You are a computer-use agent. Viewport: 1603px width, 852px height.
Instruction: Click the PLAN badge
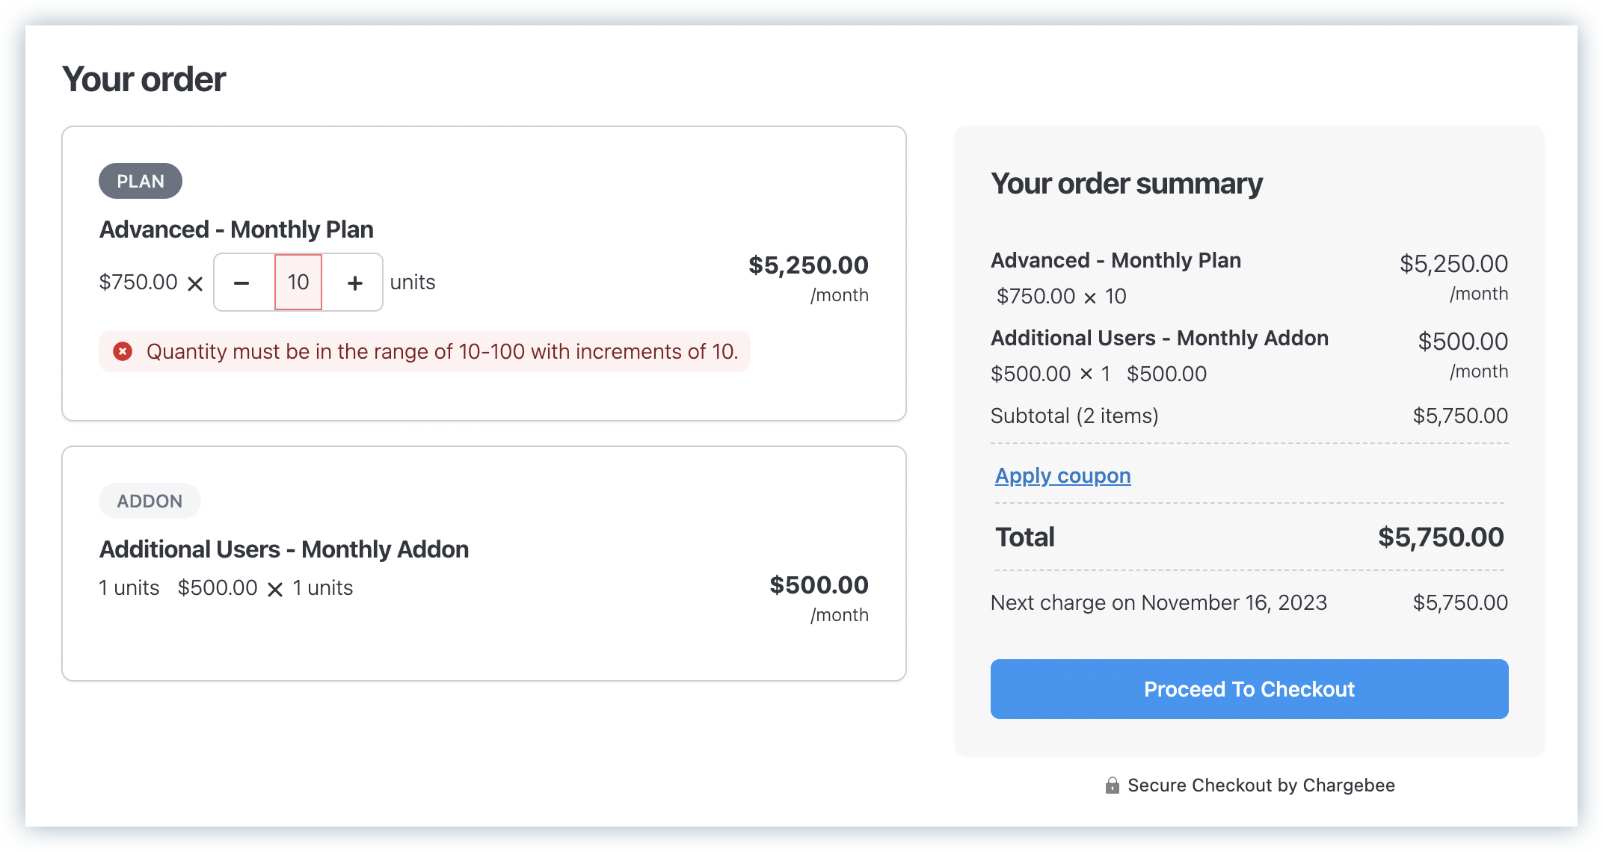tap(141, 182)
